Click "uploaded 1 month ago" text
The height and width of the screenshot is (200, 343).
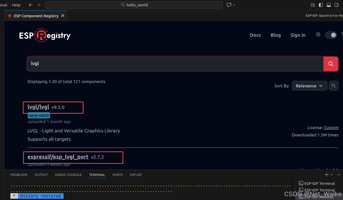pos(49,122)
